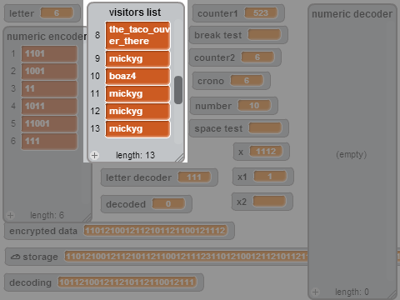Click the letter variable monitor value 6
This screenshot has height=300, width=400.
(x=57, y=13)
